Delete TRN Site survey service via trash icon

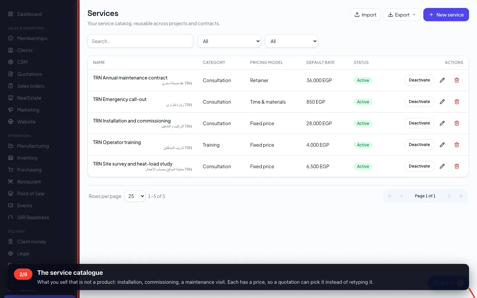[x=457, y=166]
